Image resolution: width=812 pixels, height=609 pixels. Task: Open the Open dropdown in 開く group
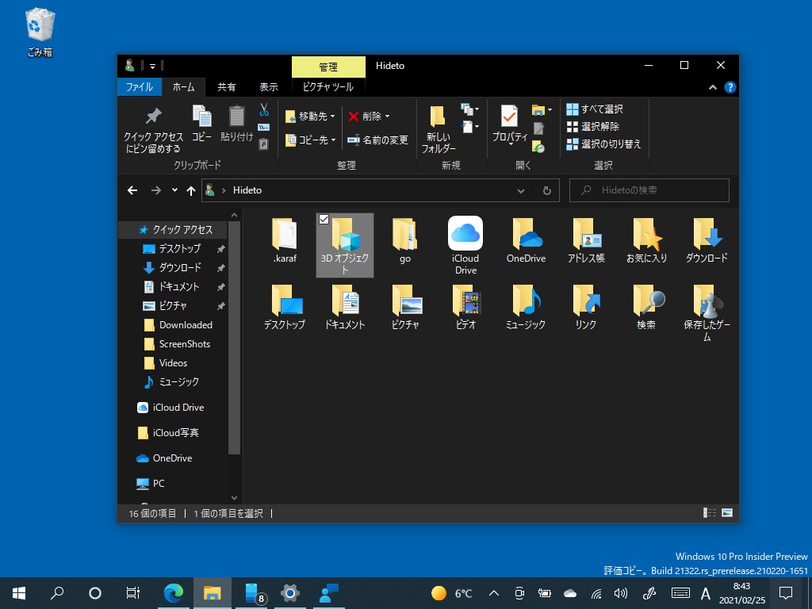tap(542, 109)
